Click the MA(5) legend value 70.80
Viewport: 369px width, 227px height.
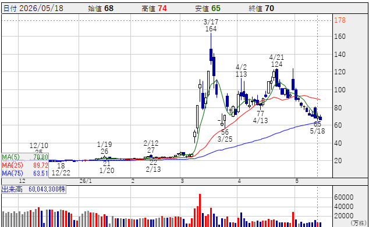(41, 157)
